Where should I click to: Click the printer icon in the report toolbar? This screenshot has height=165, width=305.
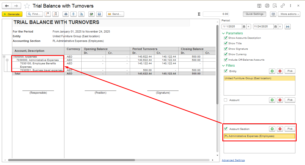66,14
